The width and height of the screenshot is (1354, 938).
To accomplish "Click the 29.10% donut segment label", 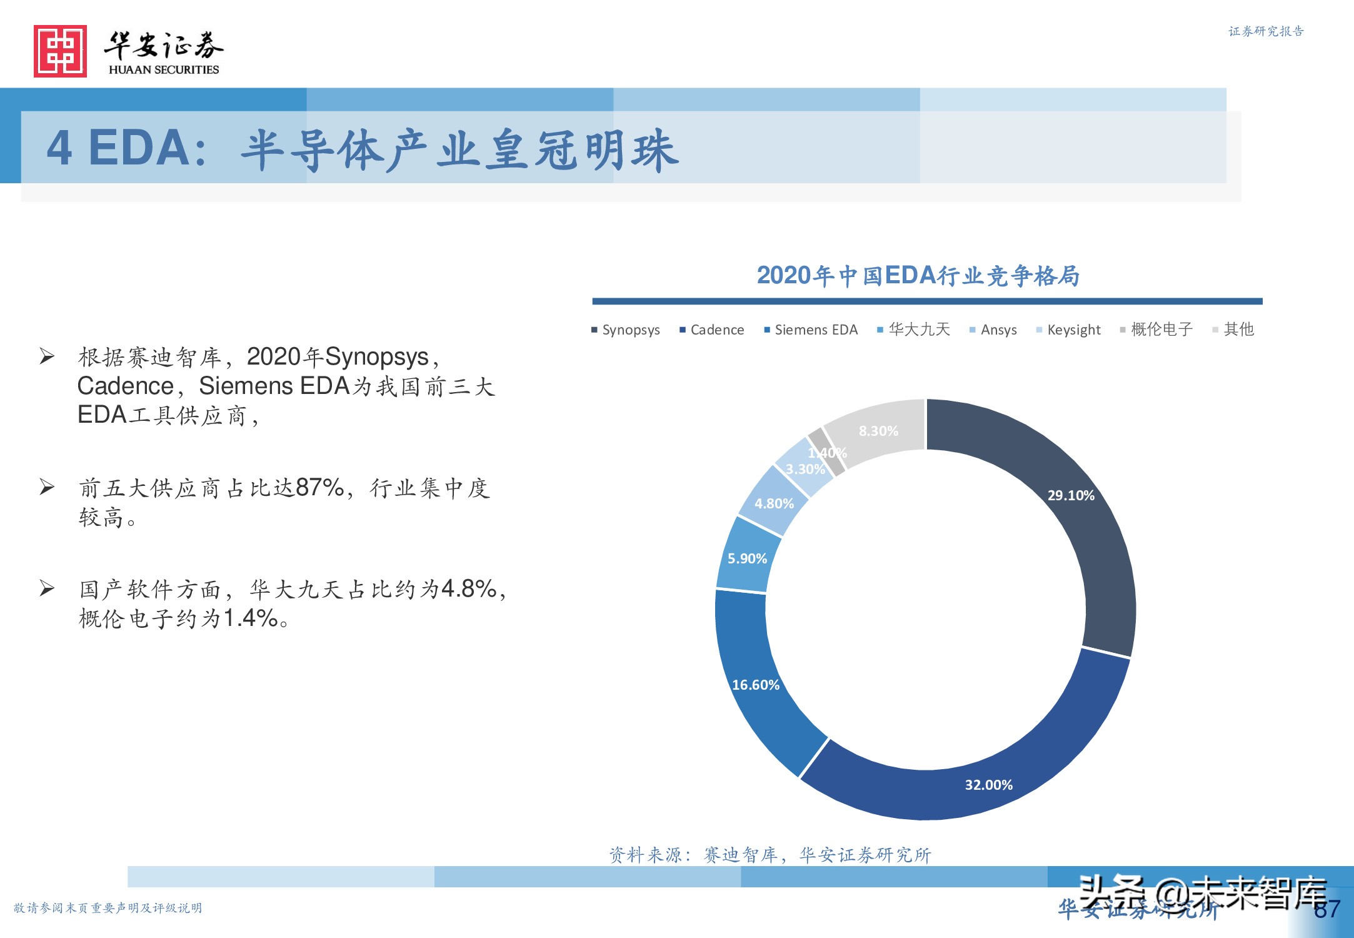I will click(1071, 495).
